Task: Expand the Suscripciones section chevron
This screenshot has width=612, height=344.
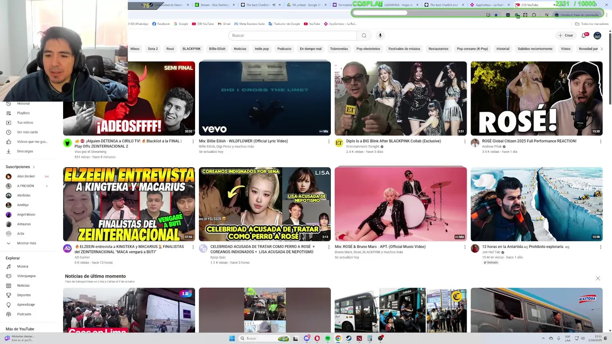Action: (x=33, y=167)
